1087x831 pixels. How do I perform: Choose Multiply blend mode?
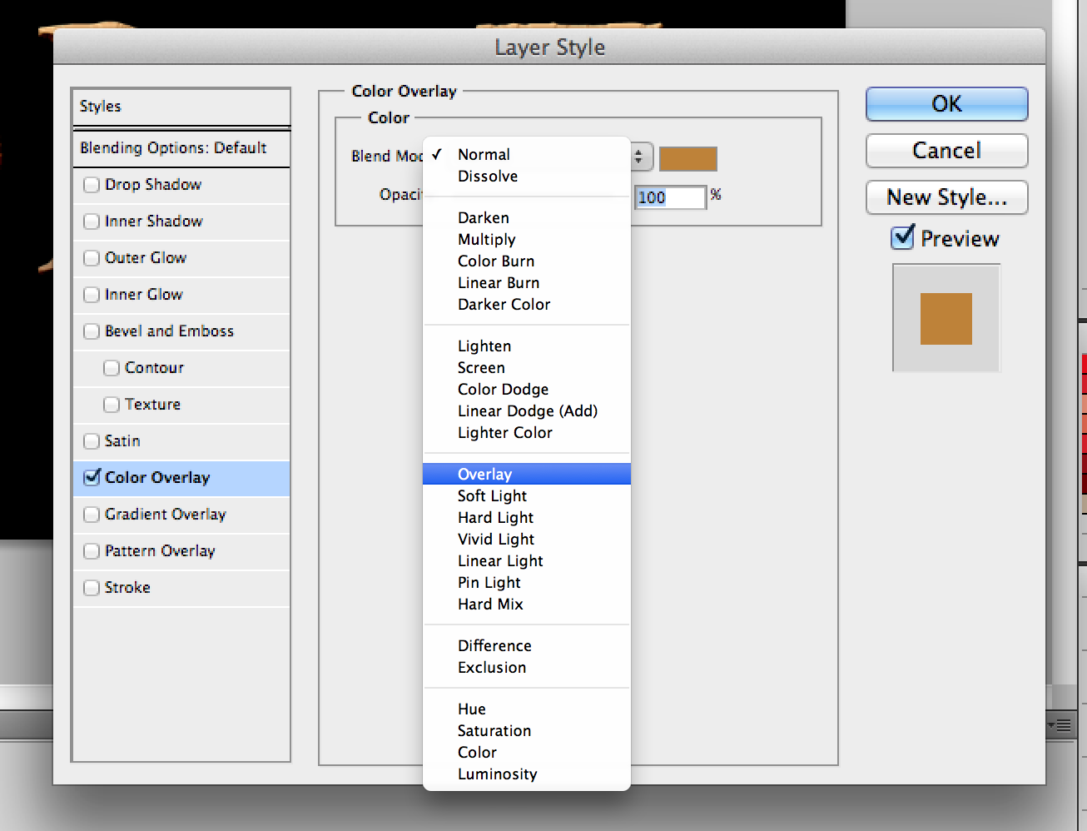pyautogui.click(x=526, y=240)
